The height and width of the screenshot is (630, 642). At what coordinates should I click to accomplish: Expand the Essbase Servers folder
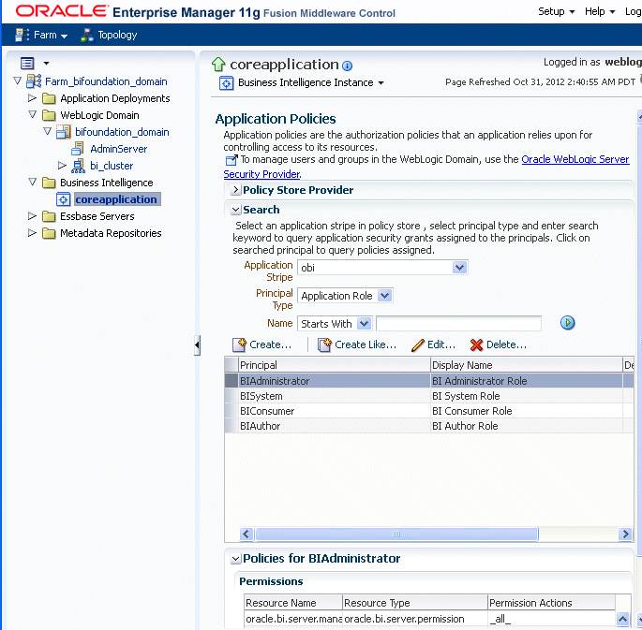click(x=32, y=216)
